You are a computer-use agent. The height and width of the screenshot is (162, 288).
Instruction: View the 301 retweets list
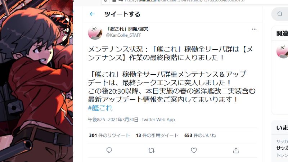[109, 136]
